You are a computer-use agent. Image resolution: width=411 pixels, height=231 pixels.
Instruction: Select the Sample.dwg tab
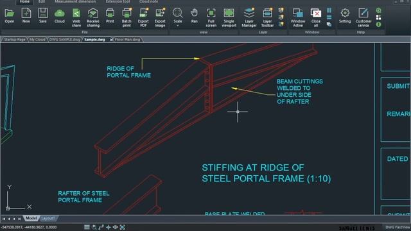pyautogui.click(x=94, y=40)
